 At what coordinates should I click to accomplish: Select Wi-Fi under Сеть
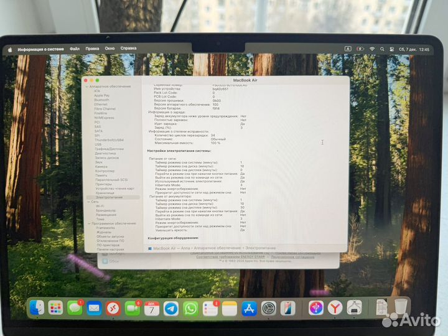point(100,206)
